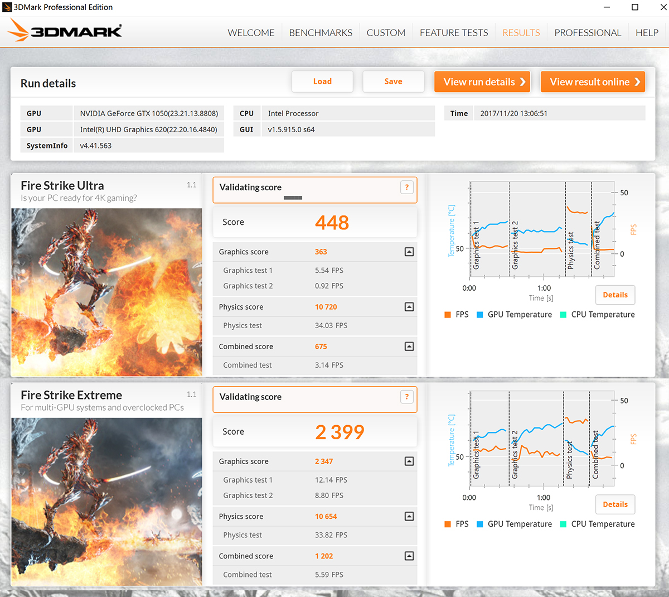Viewport: 669px width, 597px height.
Task: Click the Fire Strike Extreme preview image
Action: (x=106, y=502)
